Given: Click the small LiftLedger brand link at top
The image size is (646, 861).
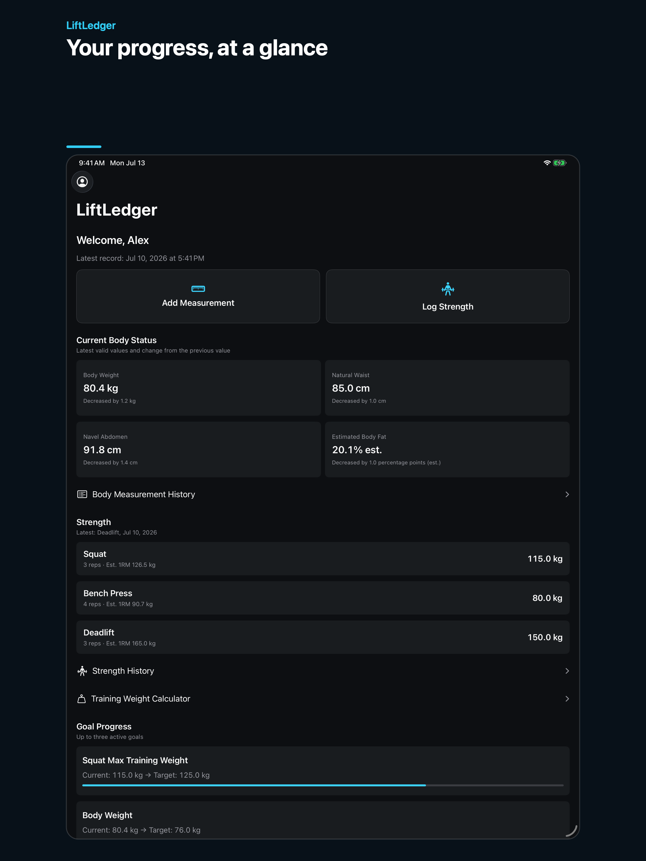Looking at the screenshot, I should [x=91, y=26].
